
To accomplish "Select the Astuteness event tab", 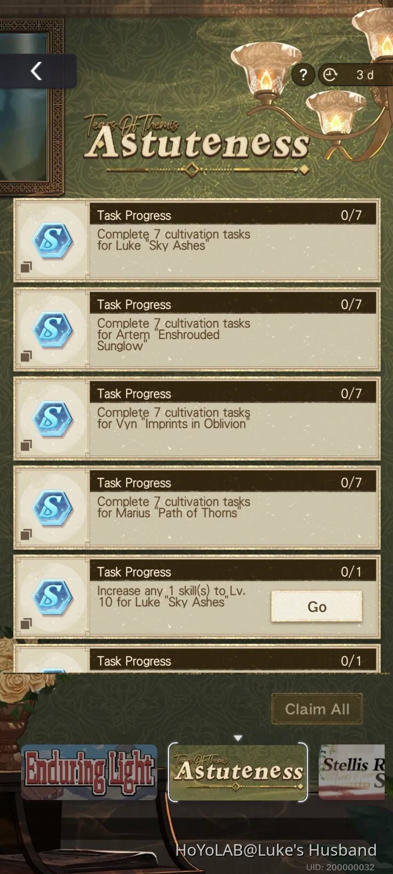I will 238,772.
